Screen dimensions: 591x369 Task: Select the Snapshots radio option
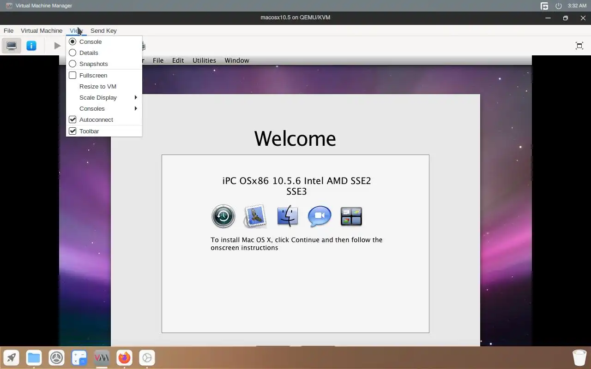[x=104, y=64]
